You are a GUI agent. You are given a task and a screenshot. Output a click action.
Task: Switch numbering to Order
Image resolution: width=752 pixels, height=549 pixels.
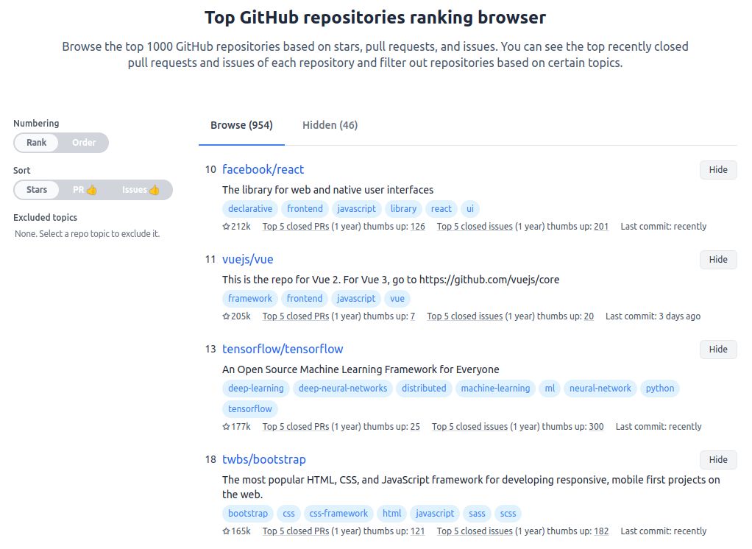(83, 142)
